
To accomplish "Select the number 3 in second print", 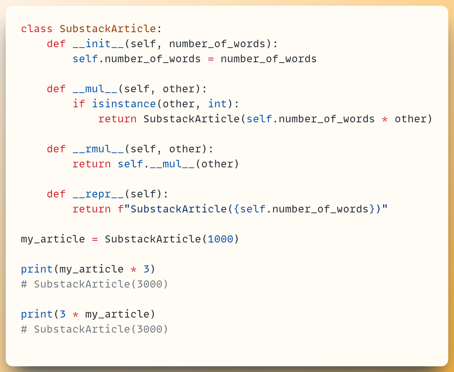I will click(62, 314).
